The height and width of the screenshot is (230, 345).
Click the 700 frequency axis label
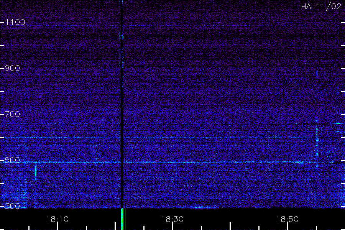(x=12, y=114)
